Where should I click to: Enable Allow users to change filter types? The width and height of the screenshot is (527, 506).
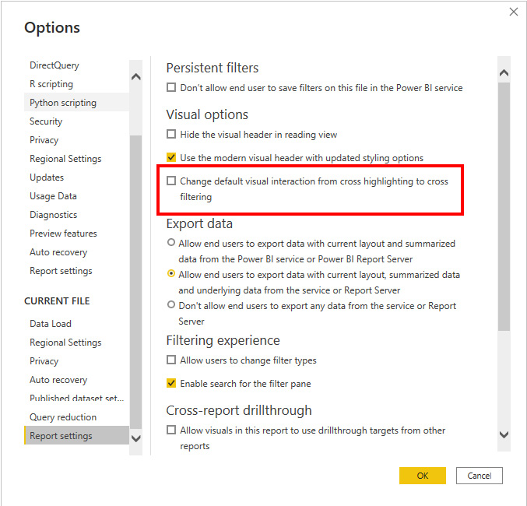pyautogui.click(x=172, y=360)
